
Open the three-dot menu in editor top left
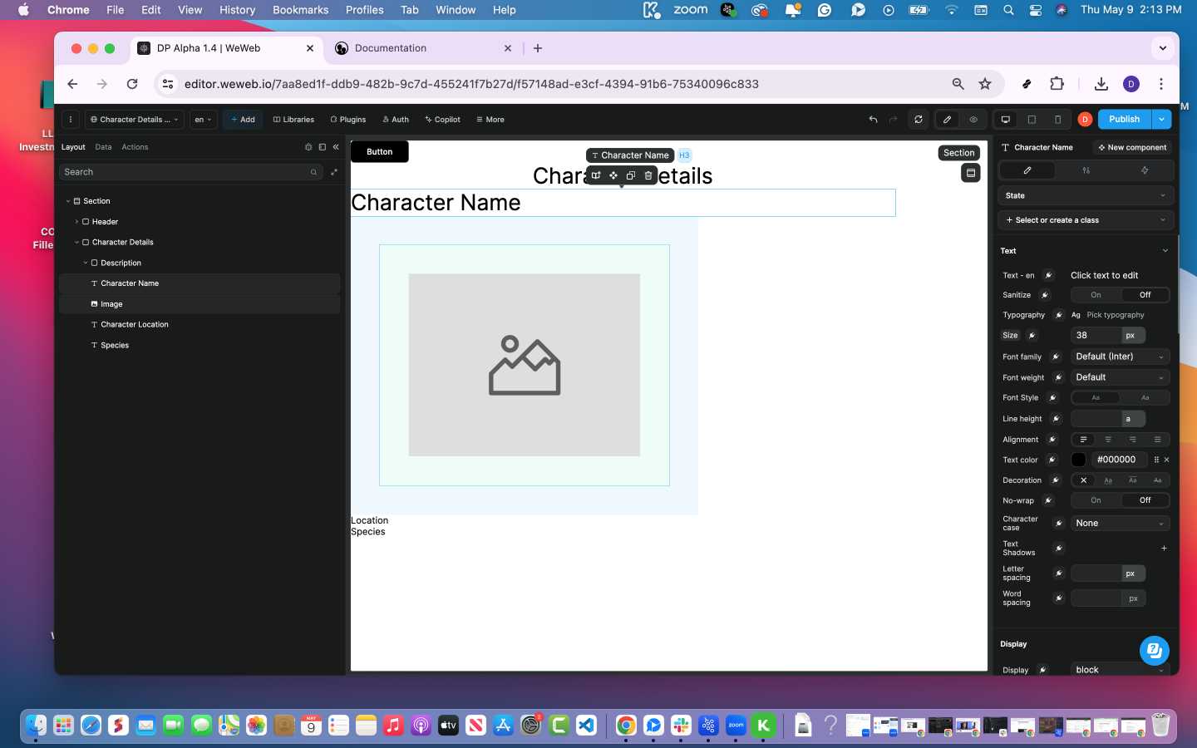(71, 120)
